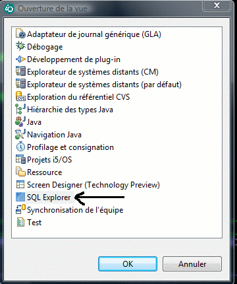Click the Test perspective icon

point(20,222)
